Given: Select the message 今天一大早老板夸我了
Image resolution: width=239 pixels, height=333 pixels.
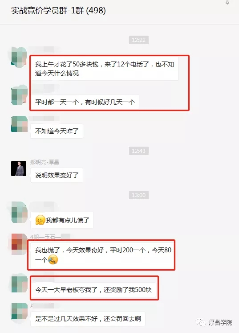Looking at the screenshot, I should (x=93, y=290).
